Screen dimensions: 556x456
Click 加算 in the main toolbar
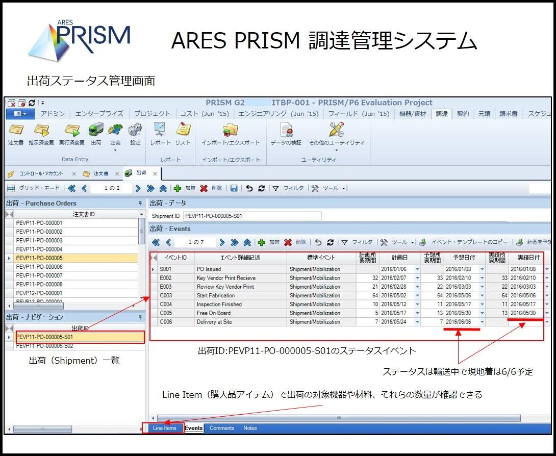pyautogui.click(x=185, y=188)
